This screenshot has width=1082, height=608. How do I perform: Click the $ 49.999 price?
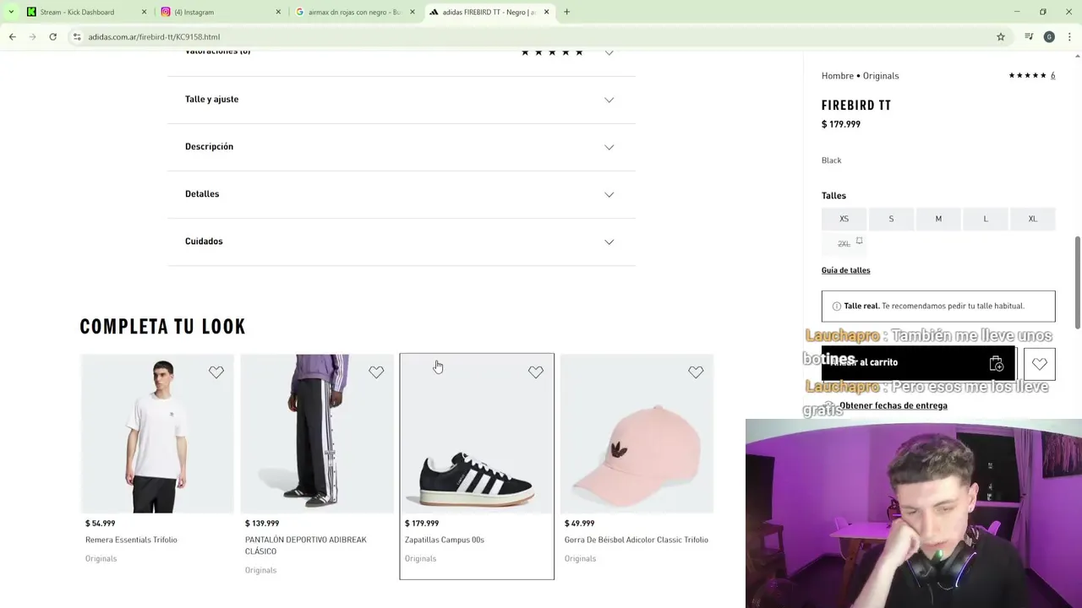(579, 524)
